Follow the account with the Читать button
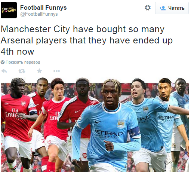Viewport: 191px width, 174px height. [x=172, y=8]
